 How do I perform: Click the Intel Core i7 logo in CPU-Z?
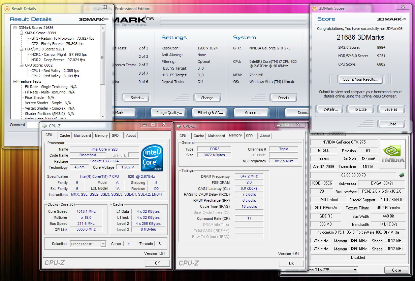coord(152,158)
